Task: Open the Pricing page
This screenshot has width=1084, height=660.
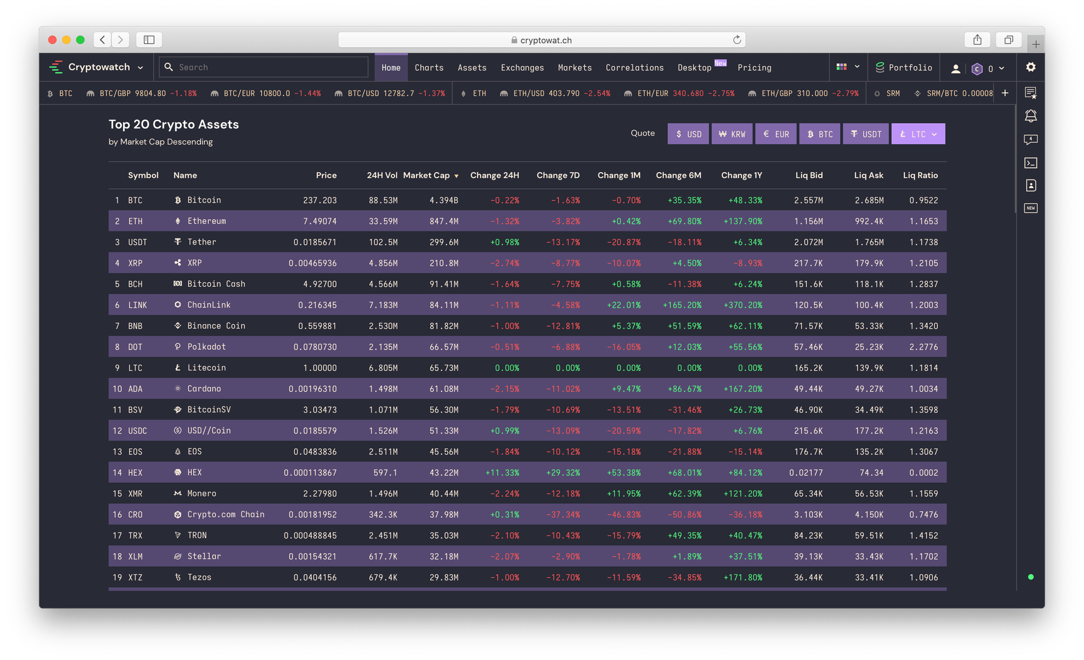Action: pyautogui.click(x=754, y=67)
